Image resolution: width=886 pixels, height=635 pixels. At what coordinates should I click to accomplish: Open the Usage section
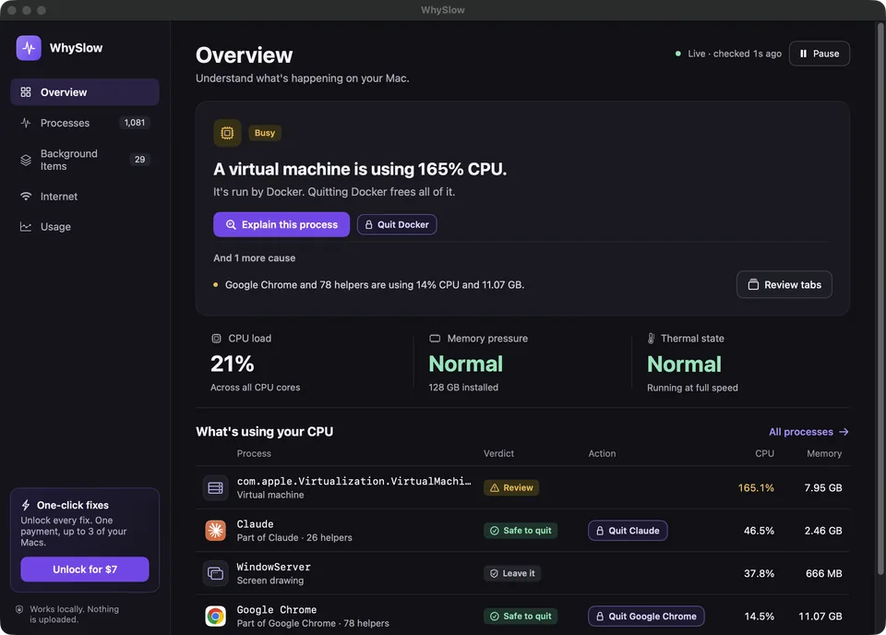pos(85,226)
